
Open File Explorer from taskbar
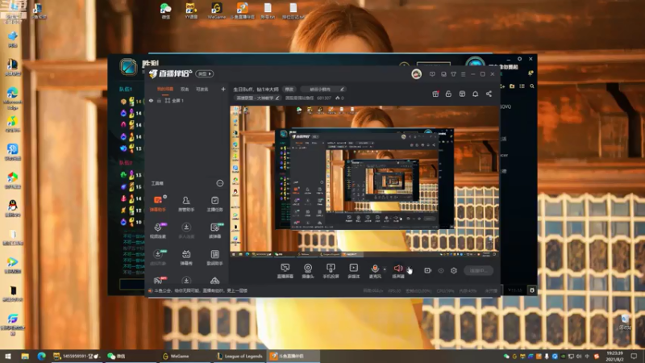[x=25, y=356]
